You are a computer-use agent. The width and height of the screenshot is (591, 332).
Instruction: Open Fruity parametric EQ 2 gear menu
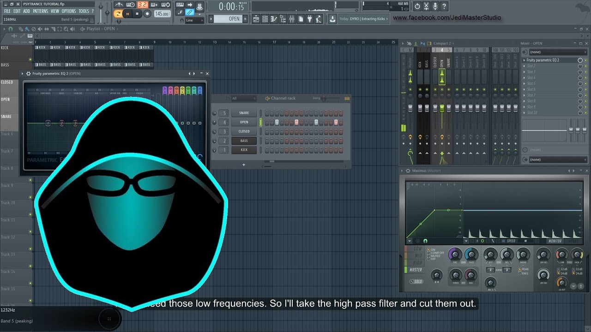tap(28, 73)
